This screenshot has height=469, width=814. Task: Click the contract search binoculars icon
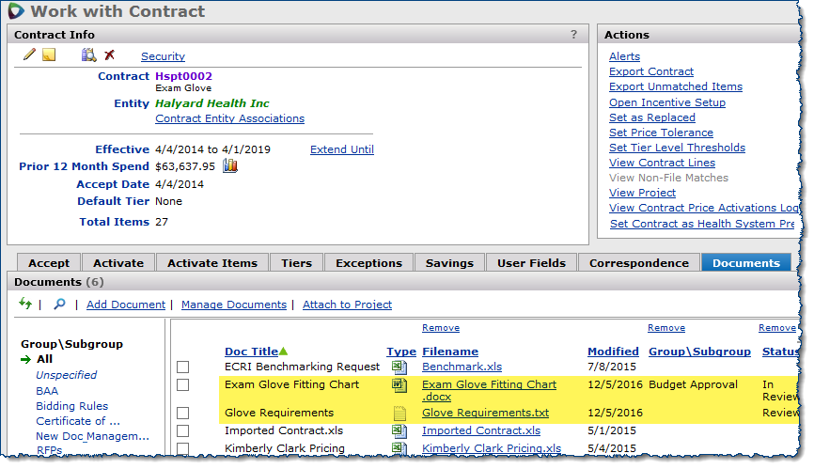click(x=88, y=55)
